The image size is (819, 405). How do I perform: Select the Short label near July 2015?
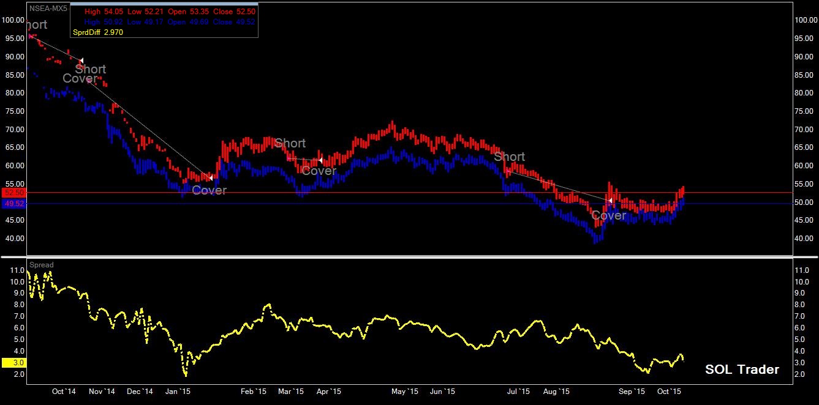pos(510,157)
